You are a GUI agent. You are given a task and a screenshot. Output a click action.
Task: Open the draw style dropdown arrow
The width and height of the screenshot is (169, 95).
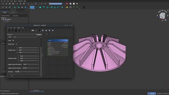[x=12, y=8]
